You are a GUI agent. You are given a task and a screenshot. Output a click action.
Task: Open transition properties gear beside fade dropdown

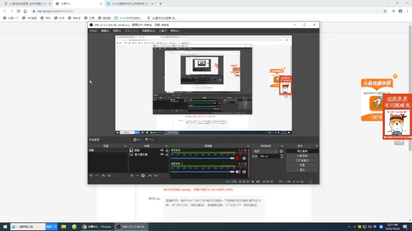click(281, 151)
